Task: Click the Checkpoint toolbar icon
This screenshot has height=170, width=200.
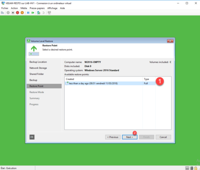Action: (x=39, y=13)
